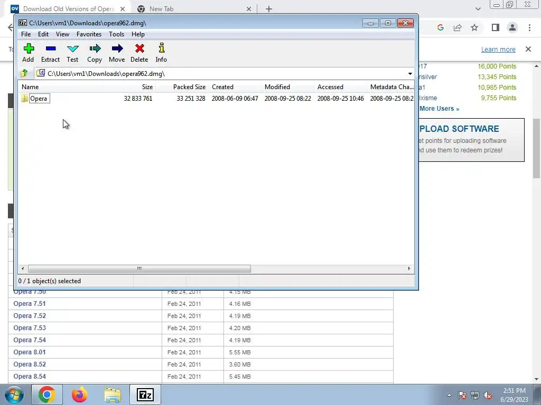Image resolution: width=541 pixels, height=405 pixels.
Task: Sort by Created column header
Action: pyautogui.click(x=235, y=87)
